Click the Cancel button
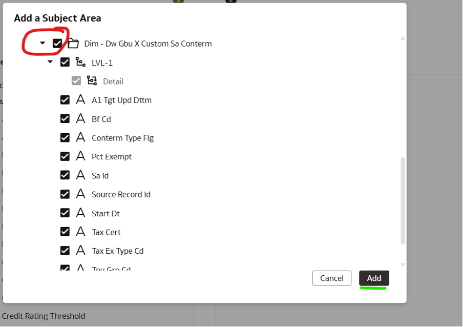This screenshot has height=327, width=463. coord(331,278)
